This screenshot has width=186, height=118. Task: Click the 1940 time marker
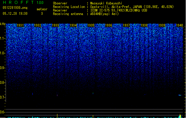coord(179,25)
